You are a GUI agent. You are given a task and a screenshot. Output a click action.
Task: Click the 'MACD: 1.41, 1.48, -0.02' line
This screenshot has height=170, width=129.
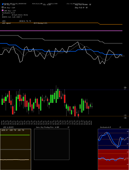coord(12,17)
